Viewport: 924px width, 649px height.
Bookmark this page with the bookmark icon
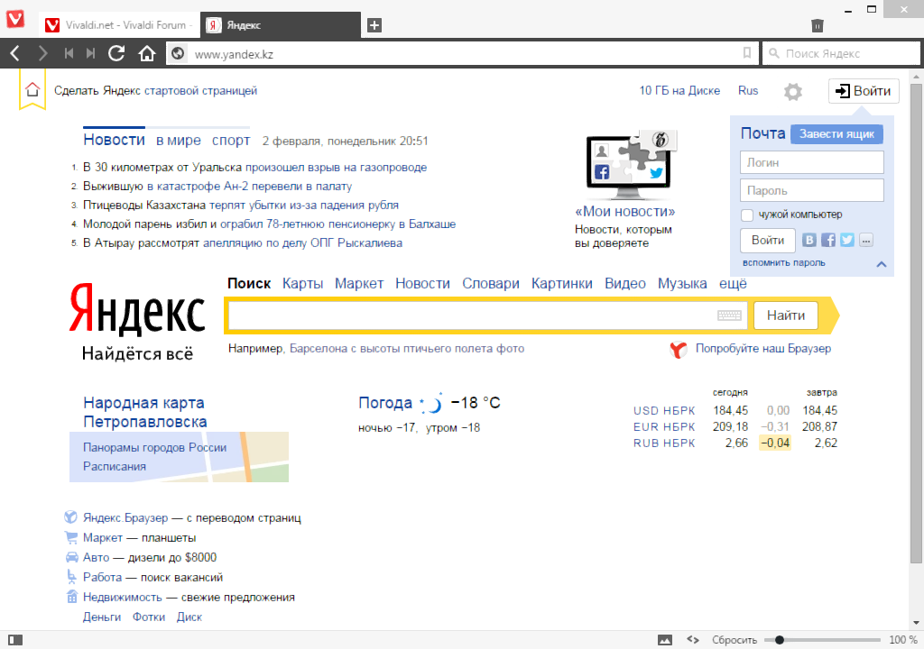click(746, 53)
